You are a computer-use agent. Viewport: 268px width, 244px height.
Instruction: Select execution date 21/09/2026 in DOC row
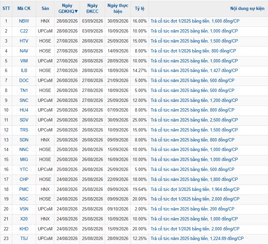[x=118, y=80]
